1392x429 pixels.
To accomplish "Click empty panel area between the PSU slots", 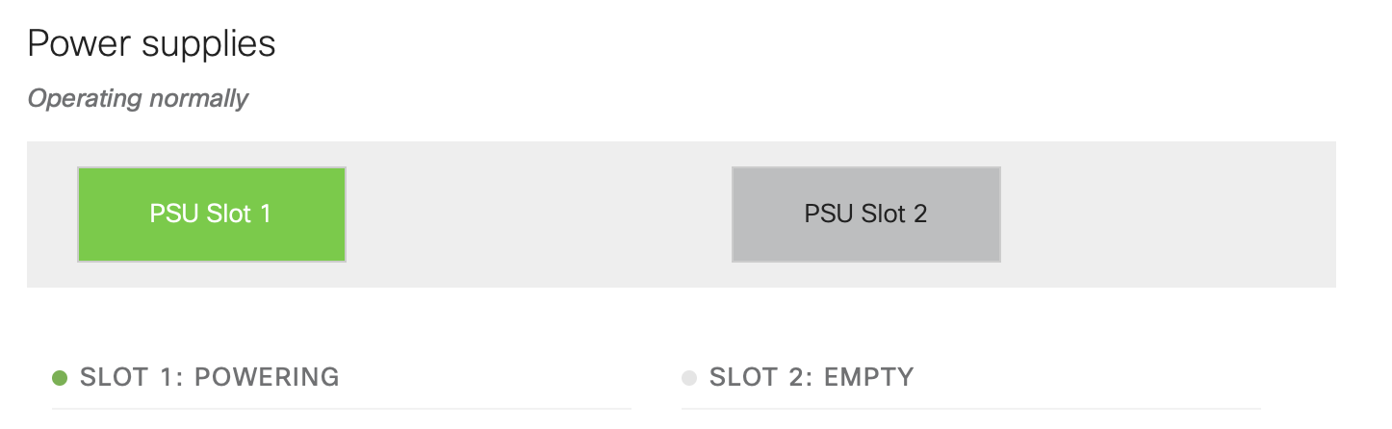I will click(x=539, y=214).
